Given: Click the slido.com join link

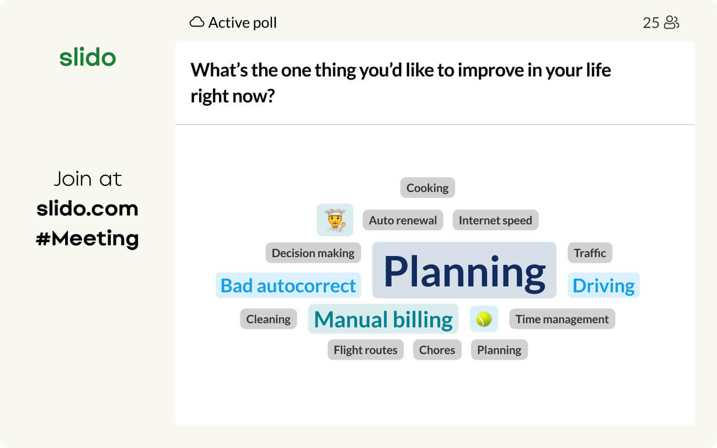Looking at the screenshot, I should (88, 209).
